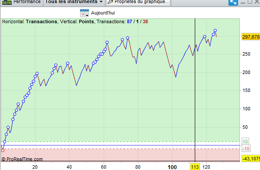Click the 120 horizontal axis tick label
260x170 pixels.
206,167
